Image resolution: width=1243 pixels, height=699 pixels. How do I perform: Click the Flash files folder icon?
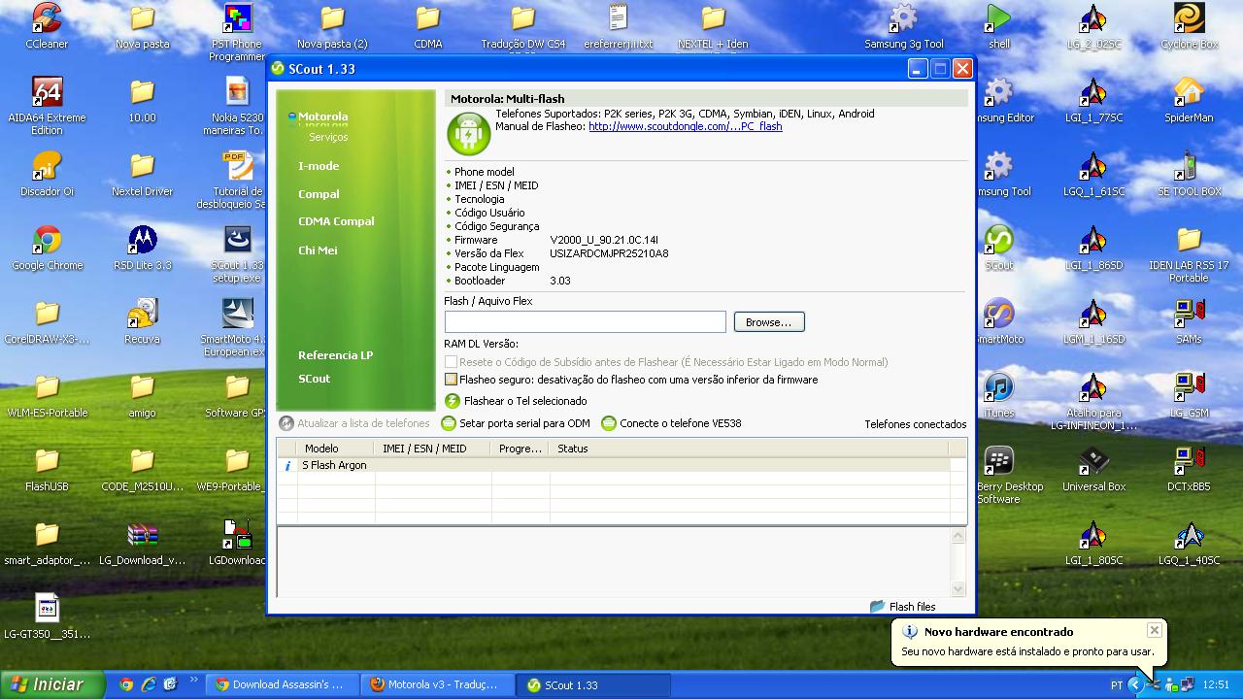click(x=877, y=606)
